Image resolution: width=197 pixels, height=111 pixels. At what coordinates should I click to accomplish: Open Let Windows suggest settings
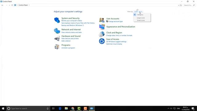[116, 42]
